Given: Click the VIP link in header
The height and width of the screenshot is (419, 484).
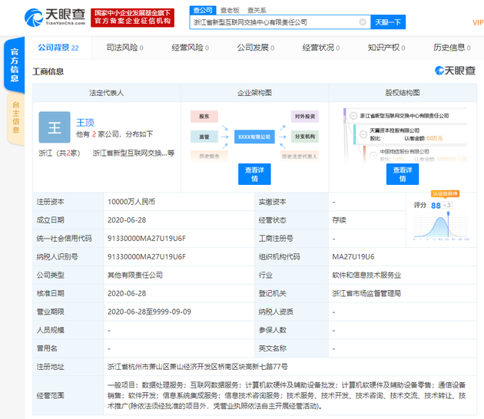Looking at the screenshot, I should click(x=477, y=22).
